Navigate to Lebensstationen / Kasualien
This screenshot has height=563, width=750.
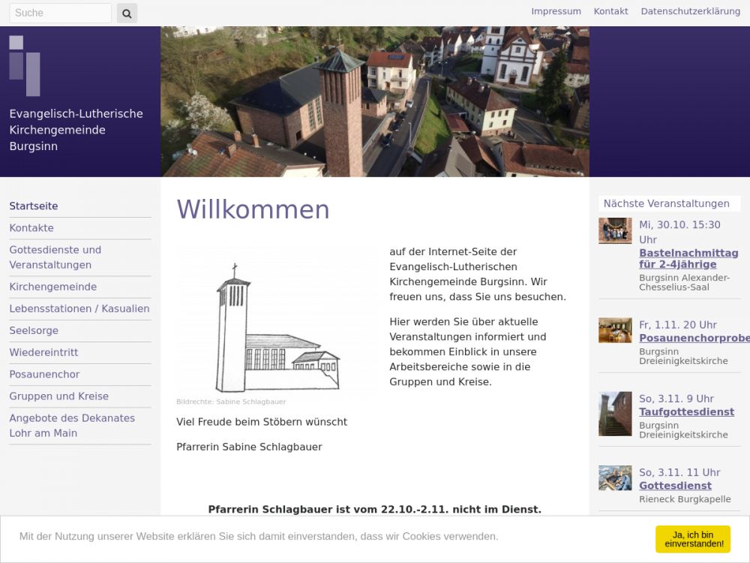pyautogui.click(x=79, y=309)
